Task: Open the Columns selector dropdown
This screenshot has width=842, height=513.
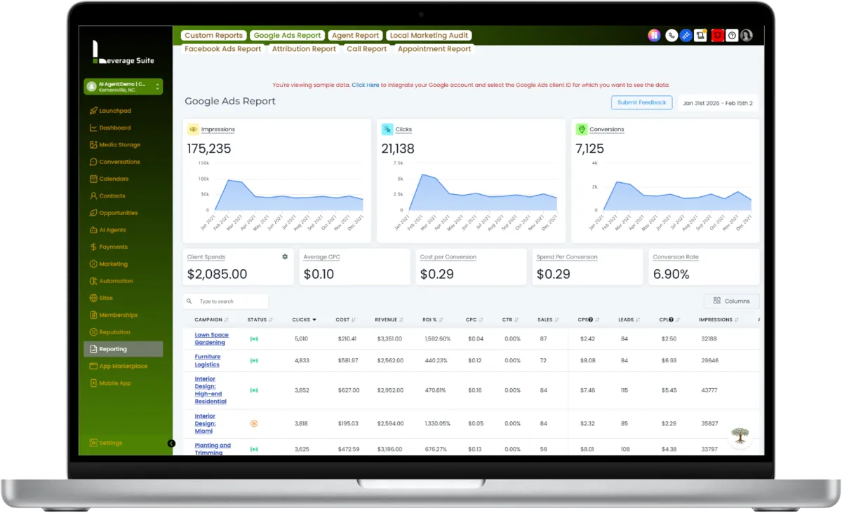Action: (x=731, y=301)
